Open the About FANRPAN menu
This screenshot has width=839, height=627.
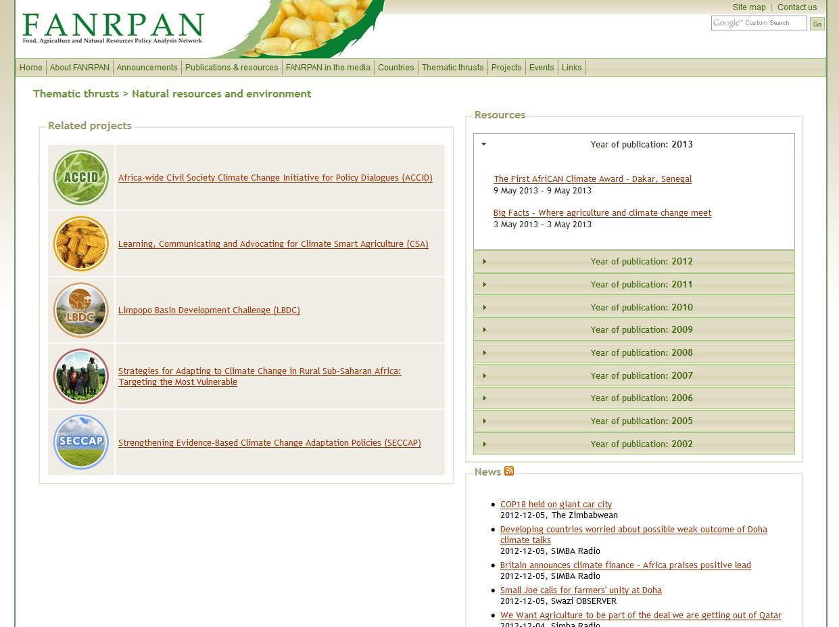[x=80, y=68]
